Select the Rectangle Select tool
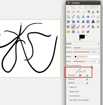This screenshot has width=103, height=105. 68,12
